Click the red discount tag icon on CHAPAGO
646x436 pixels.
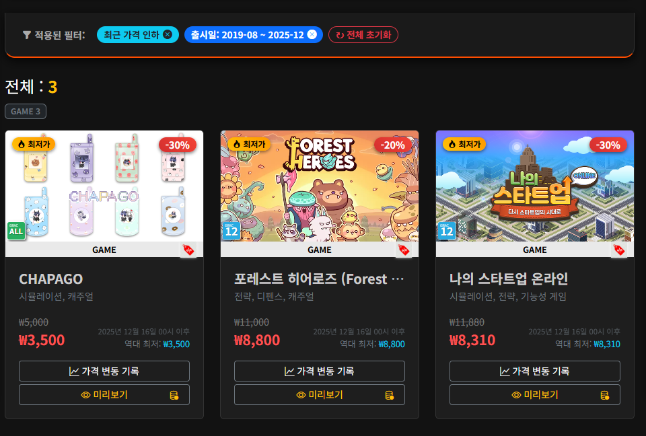tap(188, 250)
